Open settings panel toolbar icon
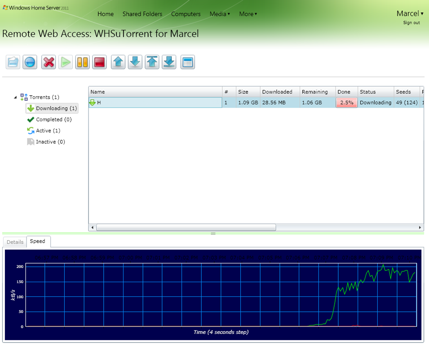Viewport: 429px width, 345px height. pyautogui.click(x=188, y=62)
